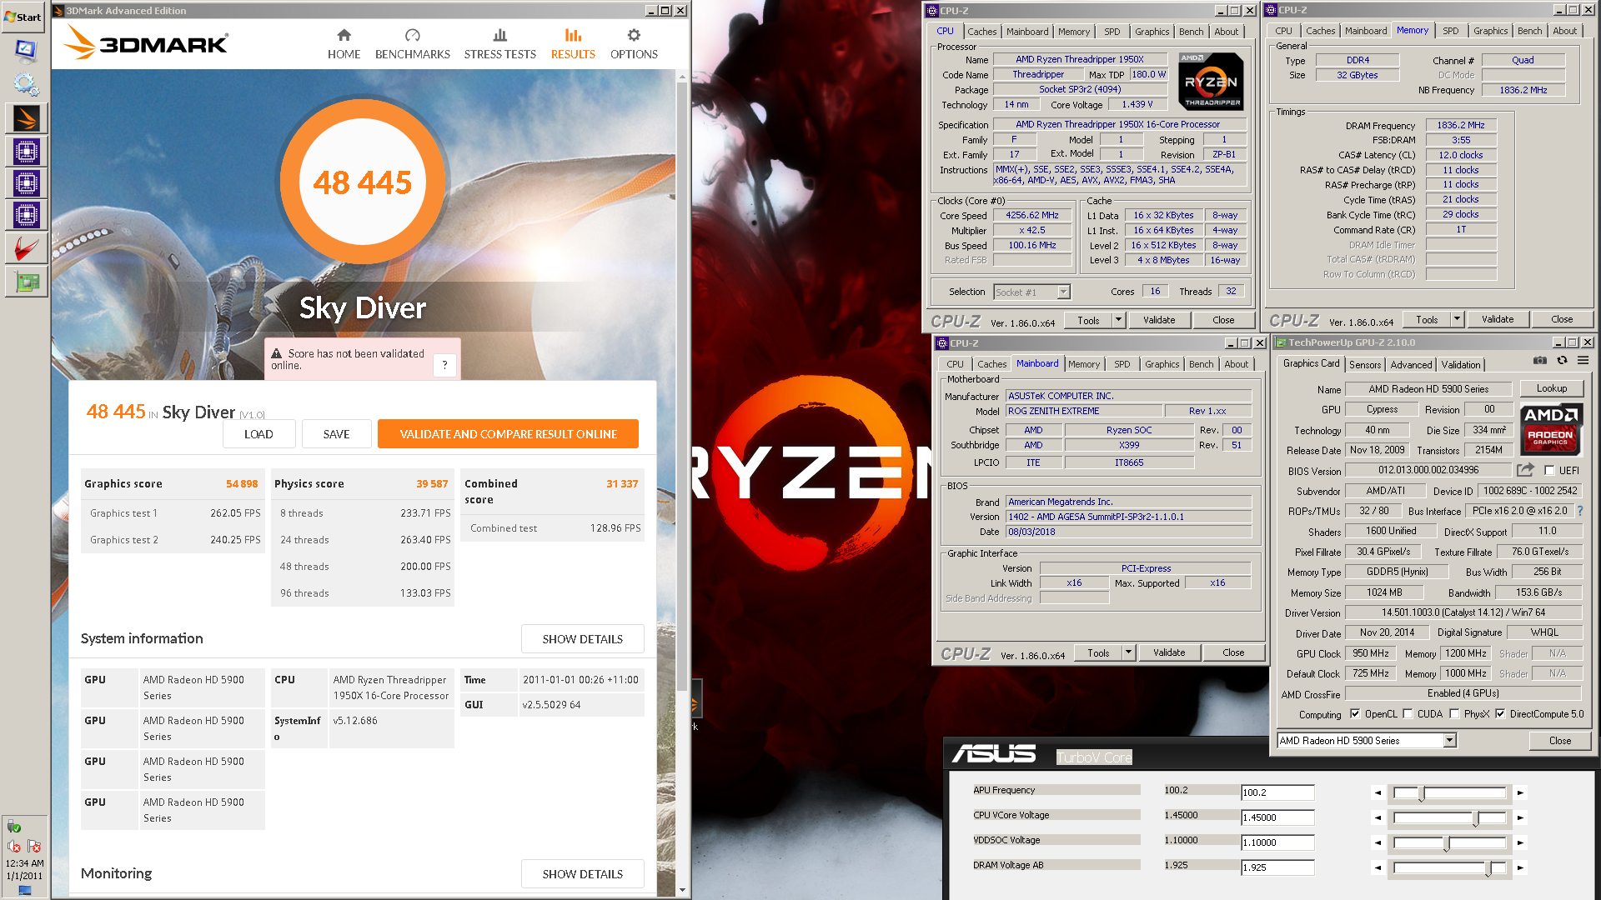Click VDDSOC Voltage decrease arrow

(x=1378, y=842)
